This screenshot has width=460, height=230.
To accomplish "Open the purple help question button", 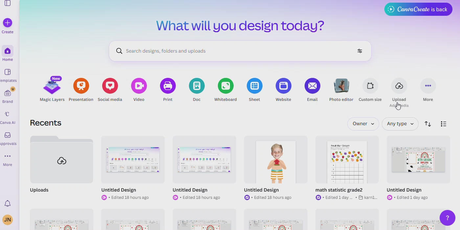I will [447, 218].
